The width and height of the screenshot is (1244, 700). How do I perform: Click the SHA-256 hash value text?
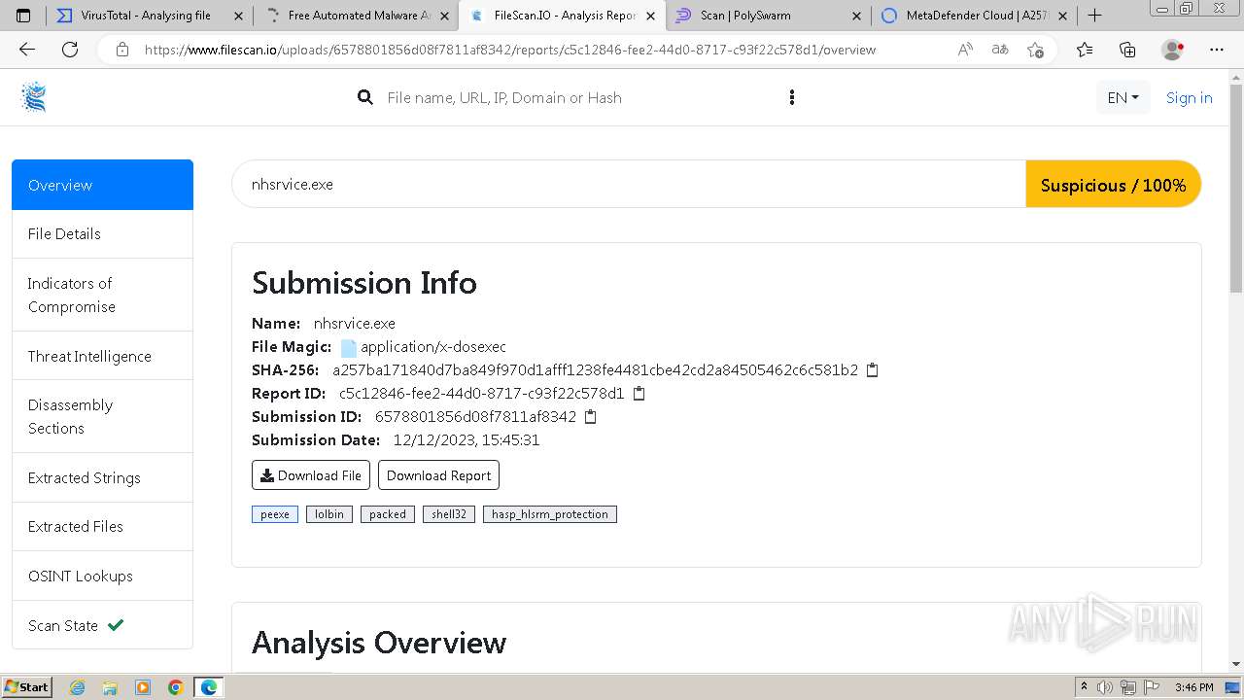pyautogui.click(x=596, y=370)
